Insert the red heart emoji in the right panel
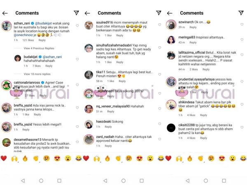 (x=168, y=158)
